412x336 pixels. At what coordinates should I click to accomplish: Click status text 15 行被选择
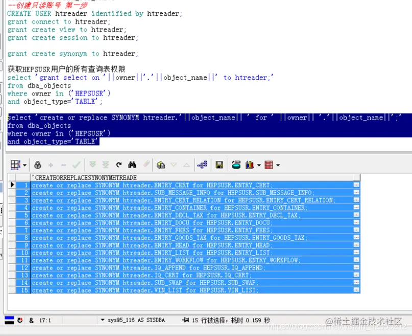click(x=209, y=320)
